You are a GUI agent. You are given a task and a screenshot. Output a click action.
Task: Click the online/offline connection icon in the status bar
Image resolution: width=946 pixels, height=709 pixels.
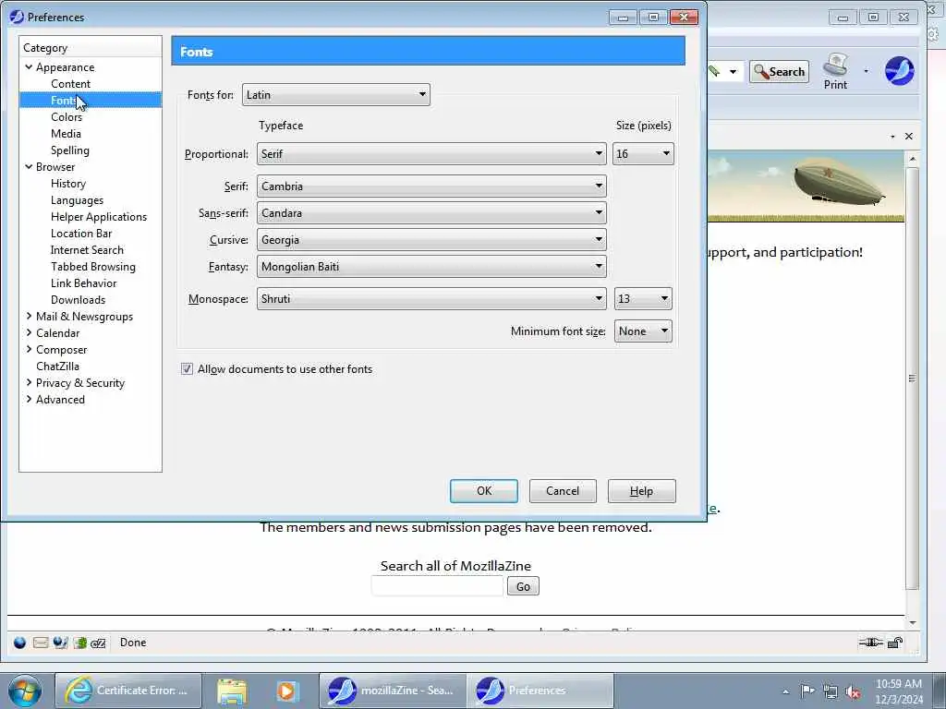click(x=870, y=643)
